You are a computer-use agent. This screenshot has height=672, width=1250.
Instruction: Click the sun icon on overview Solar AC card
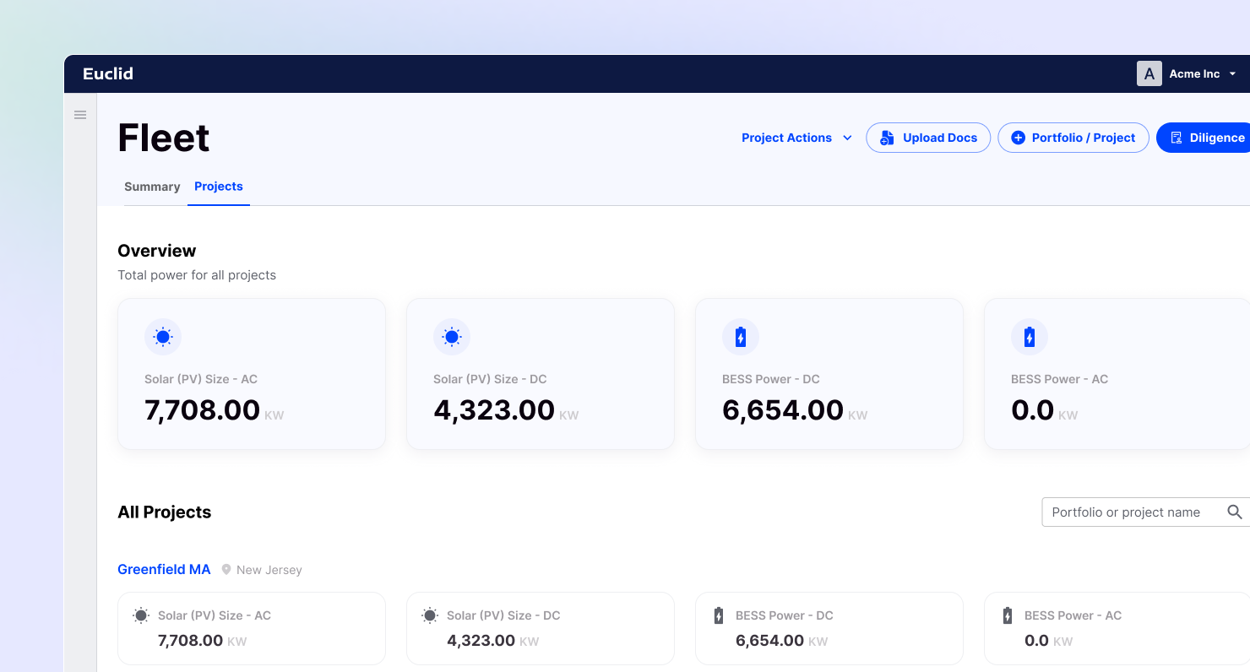163,337
